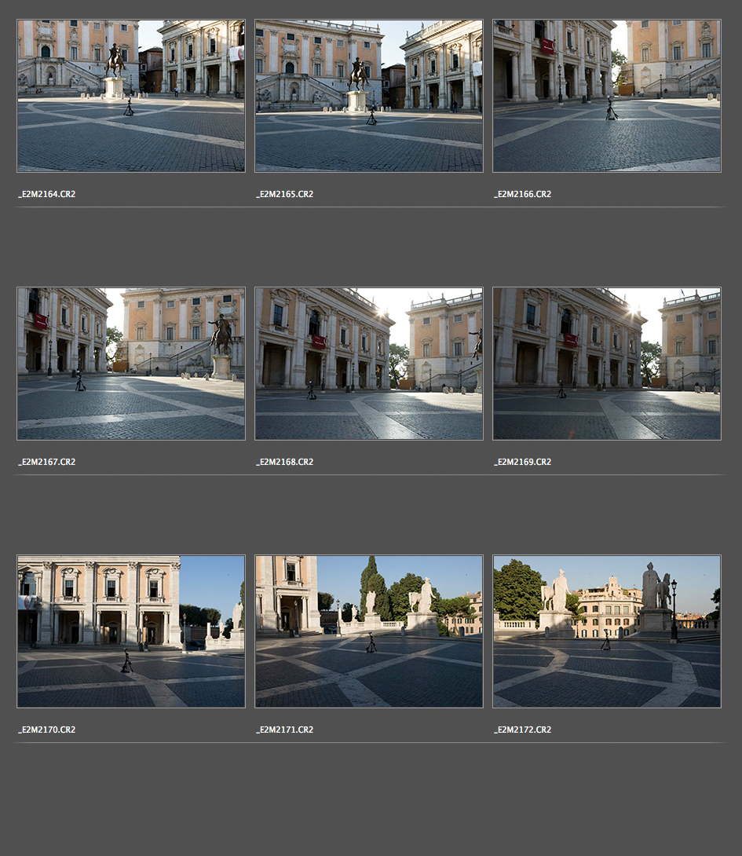This screenshot has height=856, width=742.
Task: Click empty gray area below the bottom row
Action: tap(369, 801)
